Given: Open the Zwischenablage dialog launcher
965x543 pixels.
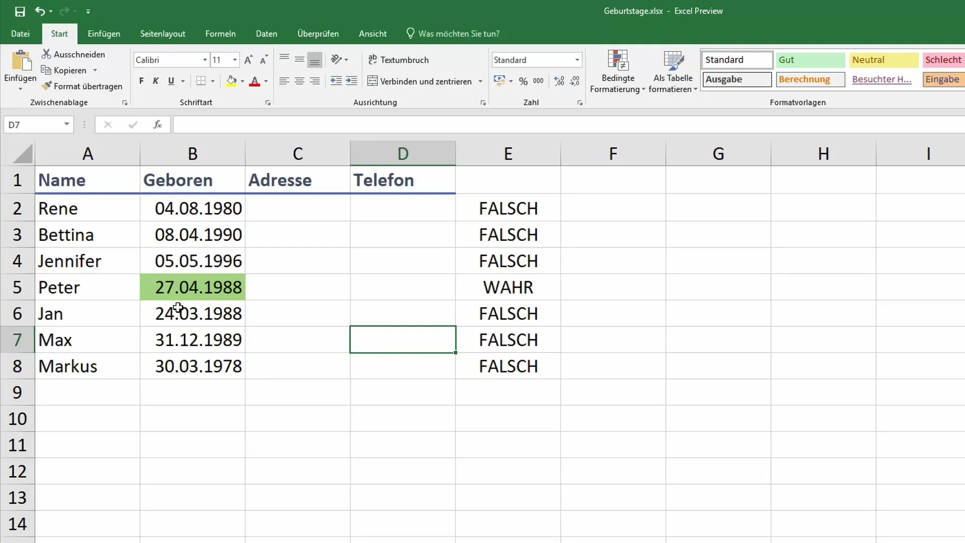Looking at the screenshot, I should click(x=125, y=103).
